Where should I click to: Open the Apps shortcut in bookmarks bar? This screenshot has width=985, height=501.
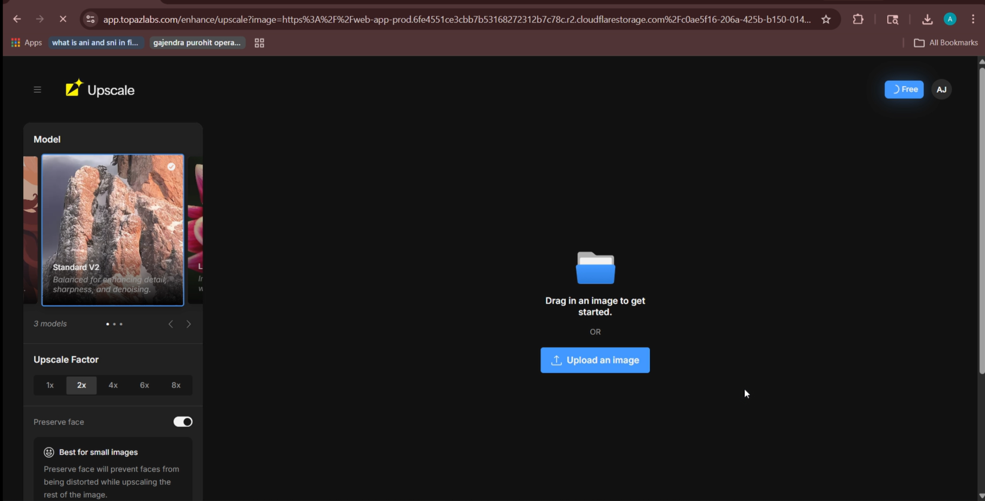pyautogui.click(x=26, y=42)
